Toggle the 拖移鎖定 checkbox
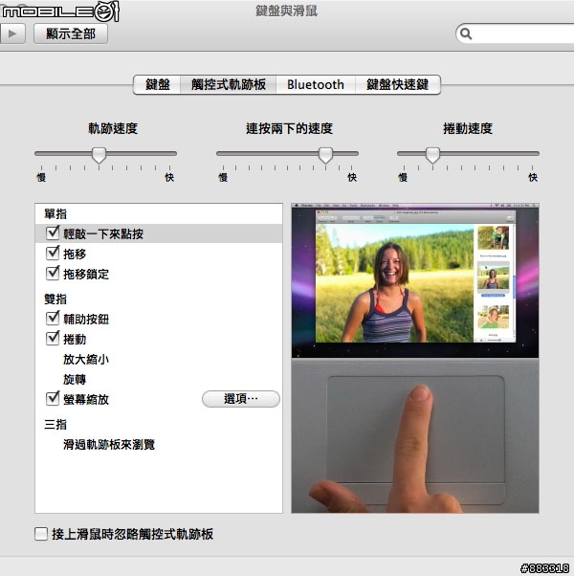The height and width of the screenshot is (576, 574). (x=53, y=274)
